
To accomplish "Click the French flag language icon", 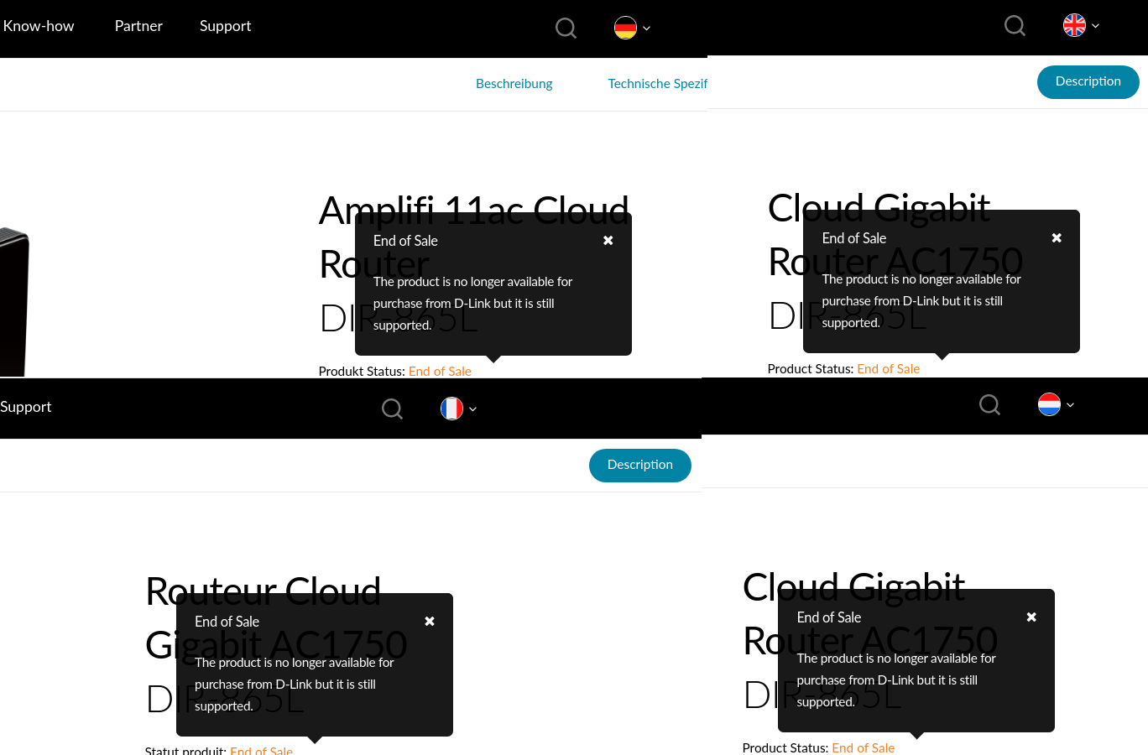I will pos(451,409).
